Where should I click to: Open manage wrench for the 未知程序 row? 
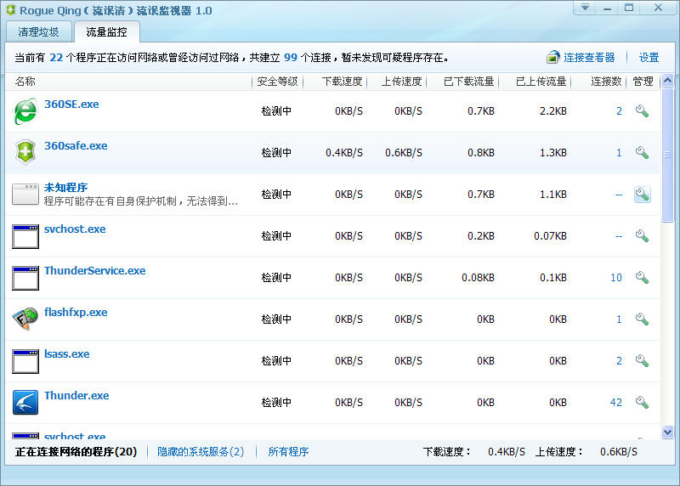click(642, 195)
